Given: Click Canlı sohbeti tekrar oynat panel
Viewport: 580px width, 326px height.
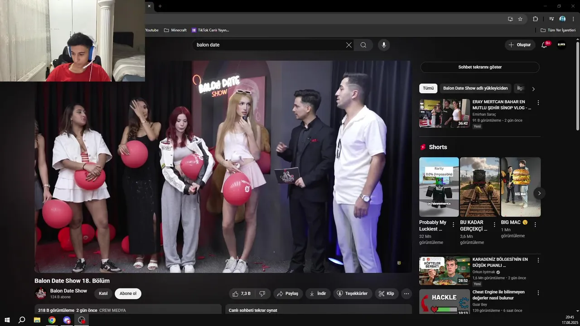Looking at the screenshot, I should (319, 310).
